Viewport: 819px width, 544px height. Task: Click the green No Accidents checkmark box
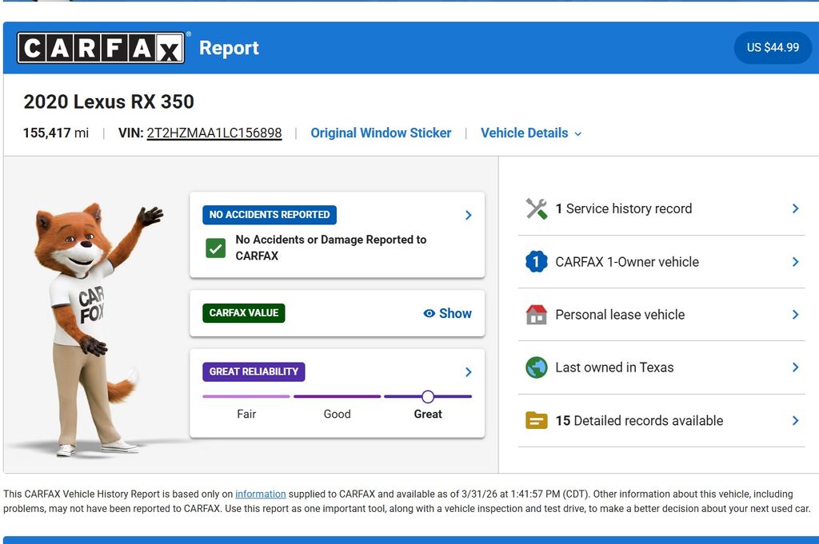tap(215, 248)
